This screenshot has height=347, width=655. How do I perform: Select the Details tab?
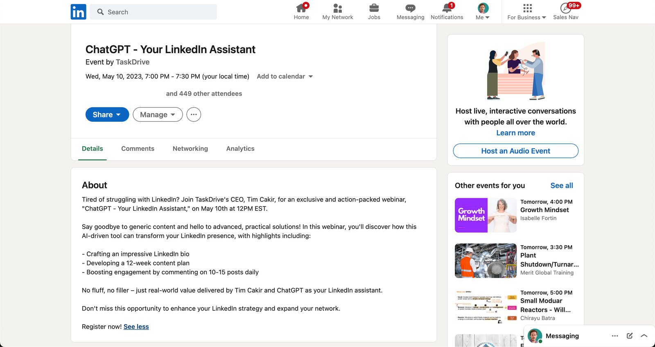(x=93, y=149)
